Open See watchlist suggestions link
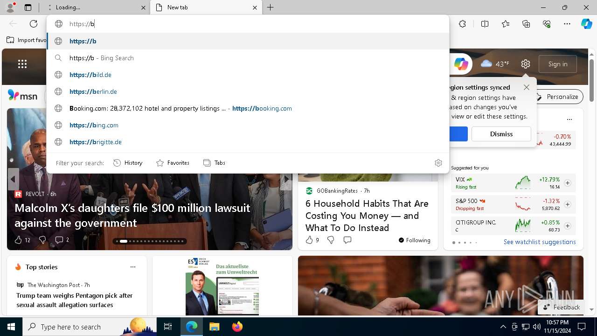Image resolution: width=597 pixels, height=336 pixels. (x=540, y=242)
